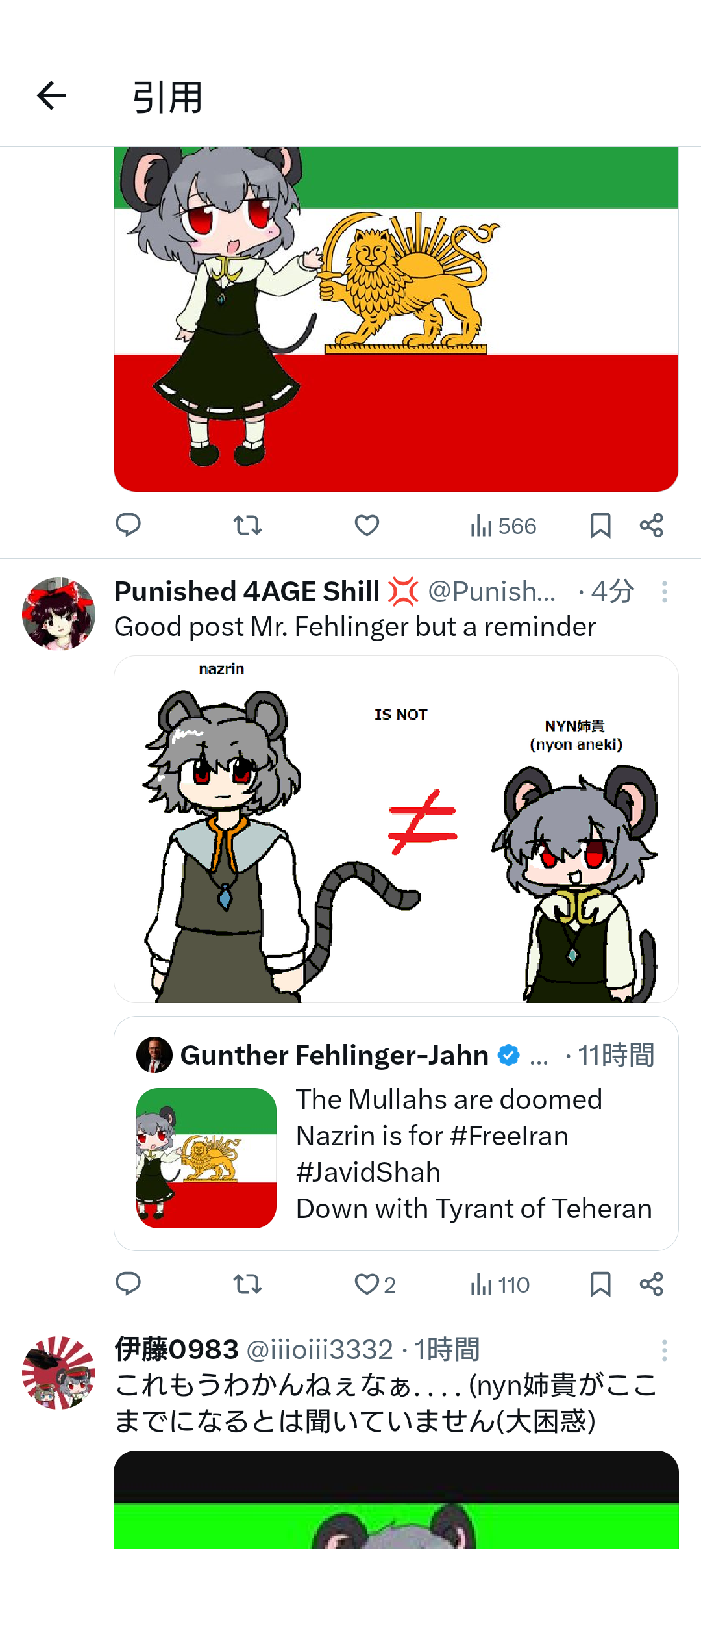Open the large Iran flag Nazrin image
The image size is (701, 1637).
pos(396,319)
